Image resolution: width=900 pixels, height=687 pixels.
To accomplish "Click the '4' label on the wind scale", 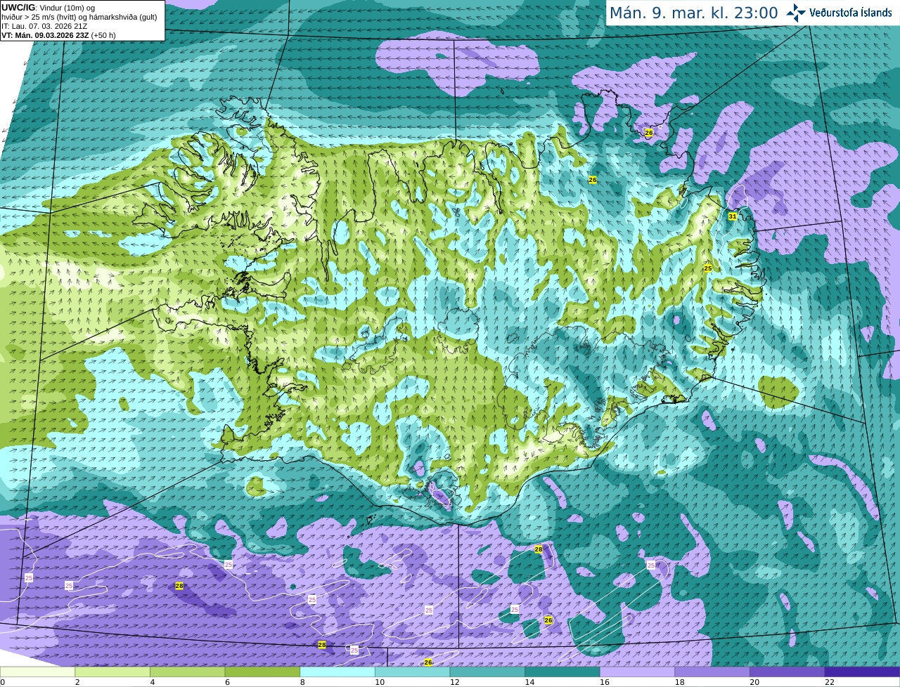I will (152, 682).
